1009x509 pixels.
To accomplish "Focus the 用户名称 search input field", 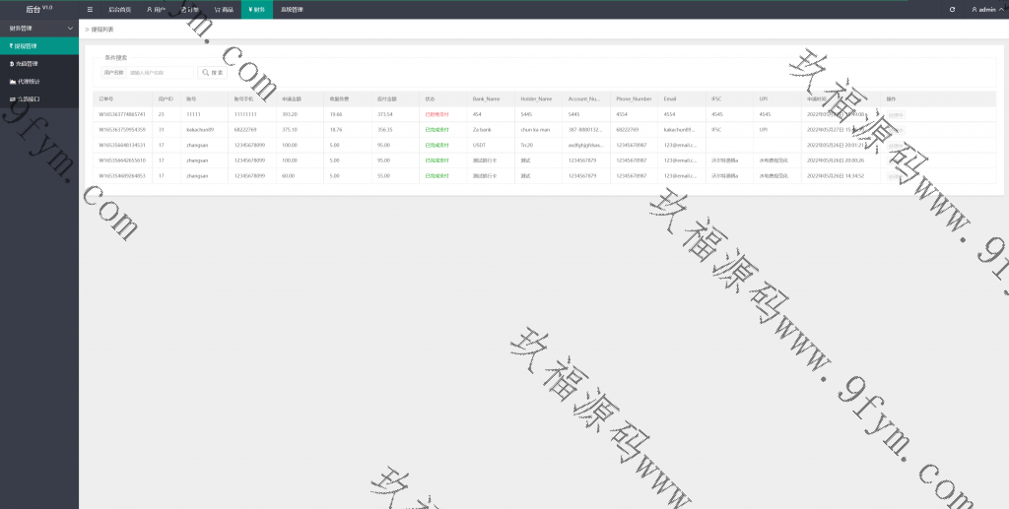I will pos(160,73).
